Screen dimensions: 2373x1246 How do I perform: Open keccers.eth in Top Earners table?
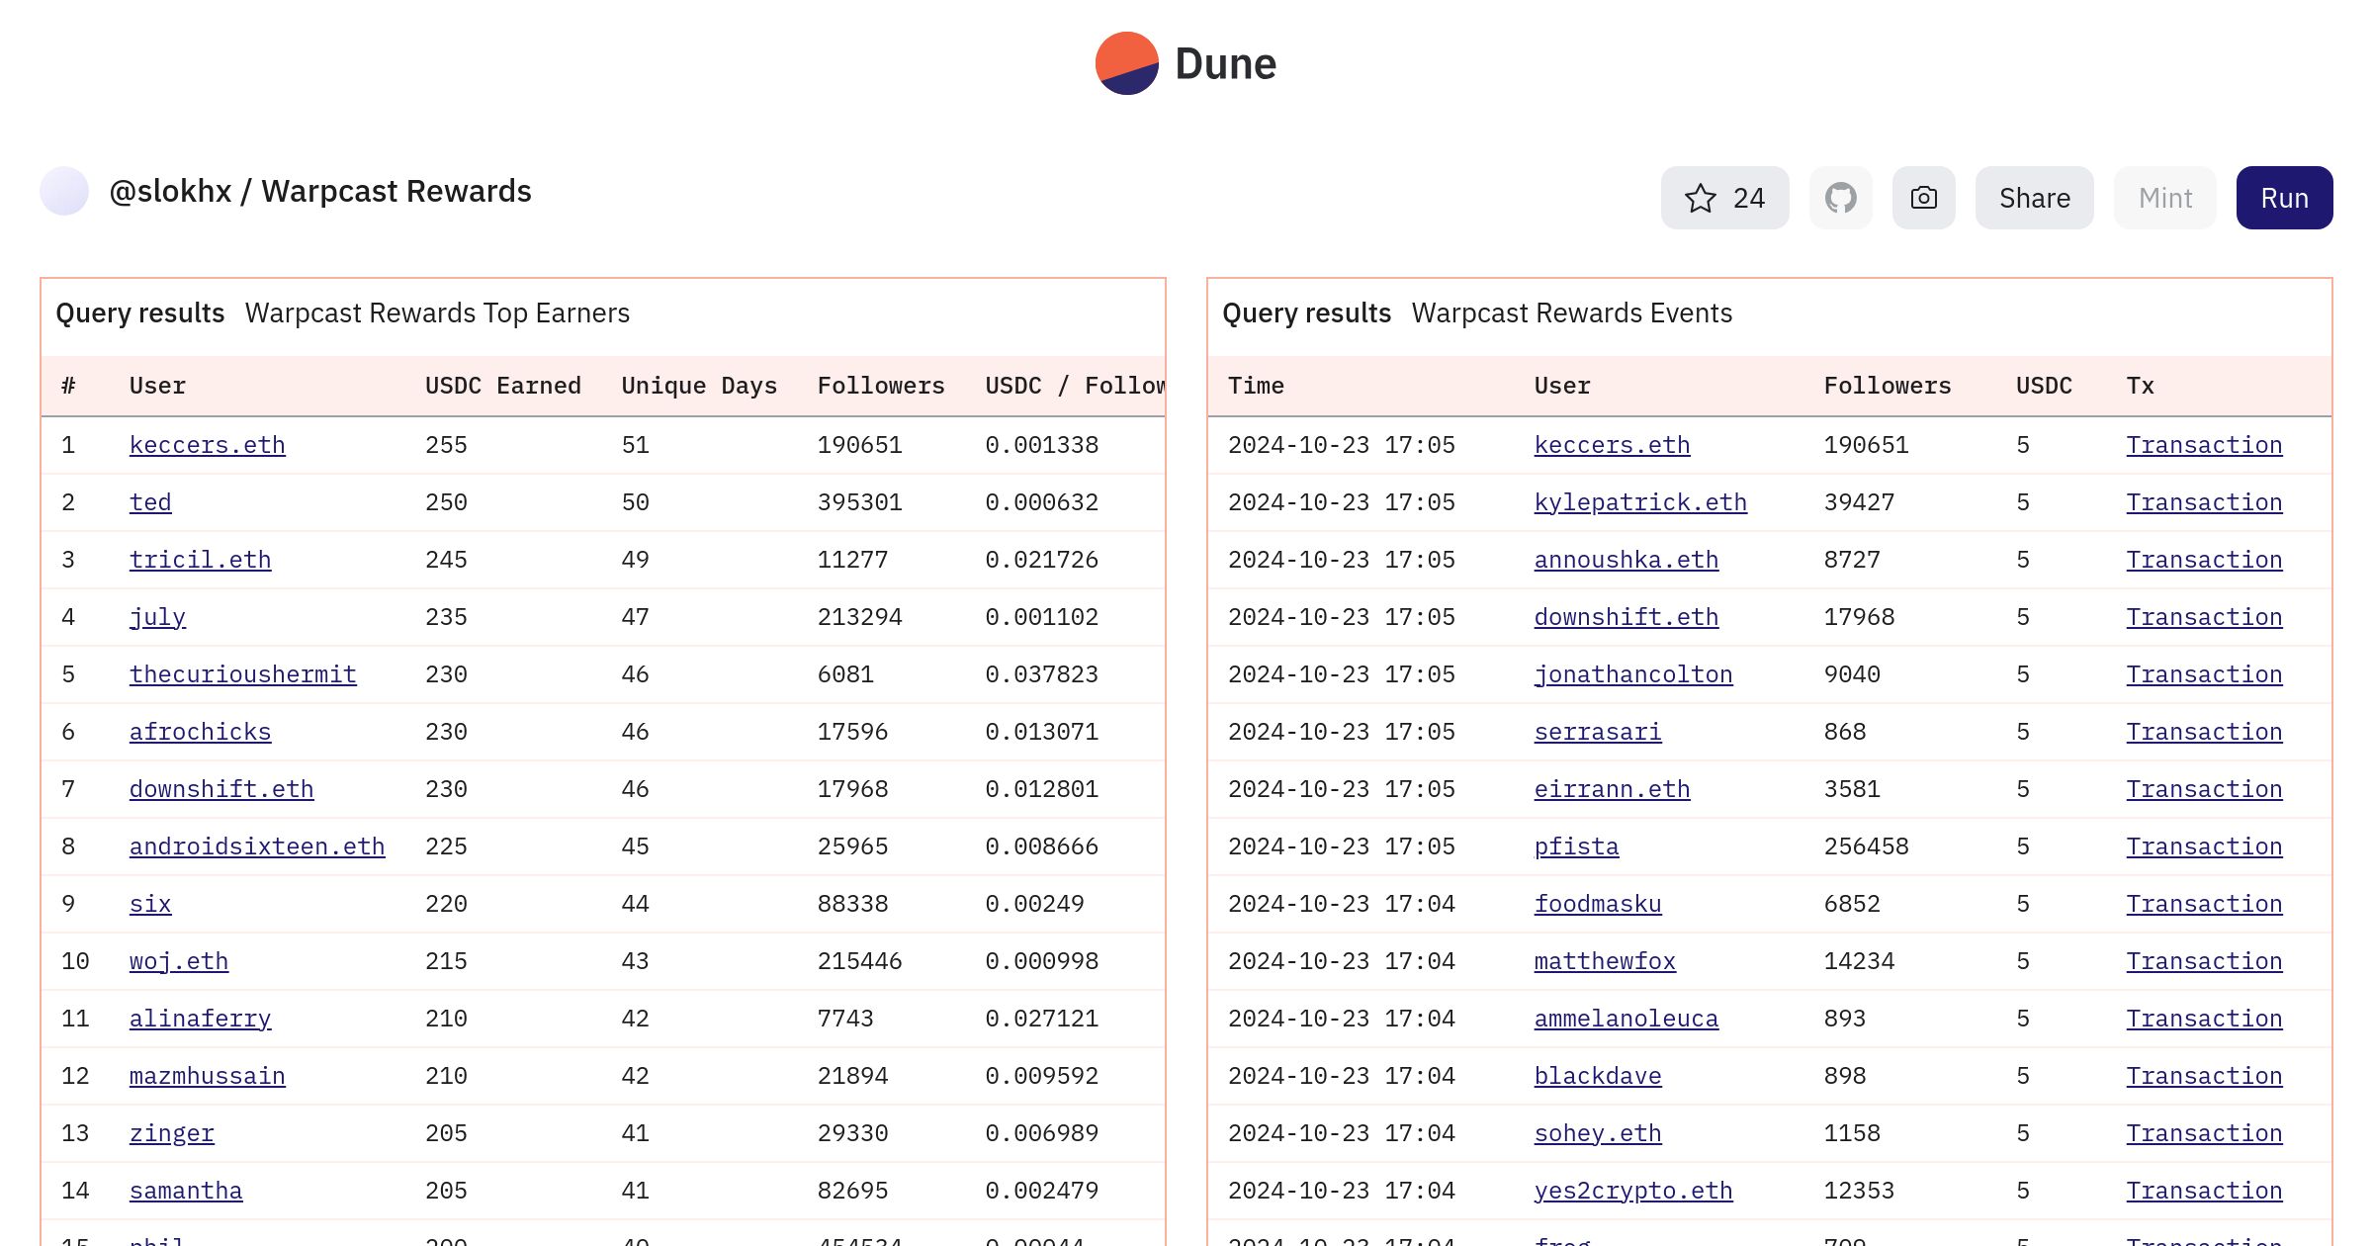point(207,445)
